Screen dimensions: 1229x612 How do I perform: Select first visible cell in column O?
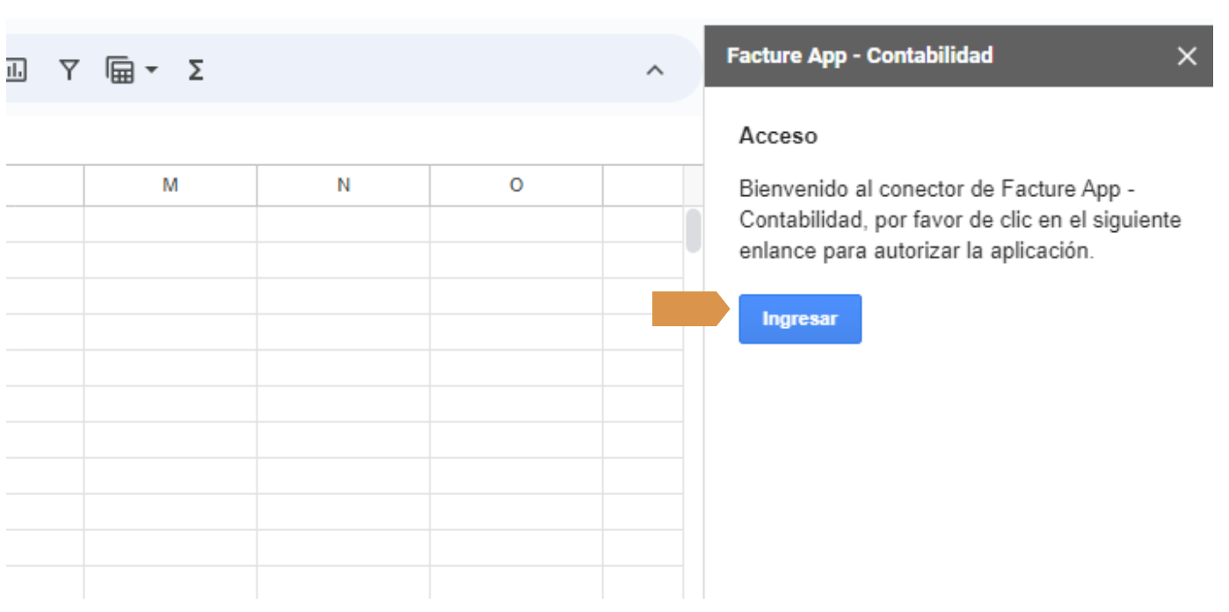point(516,224)
